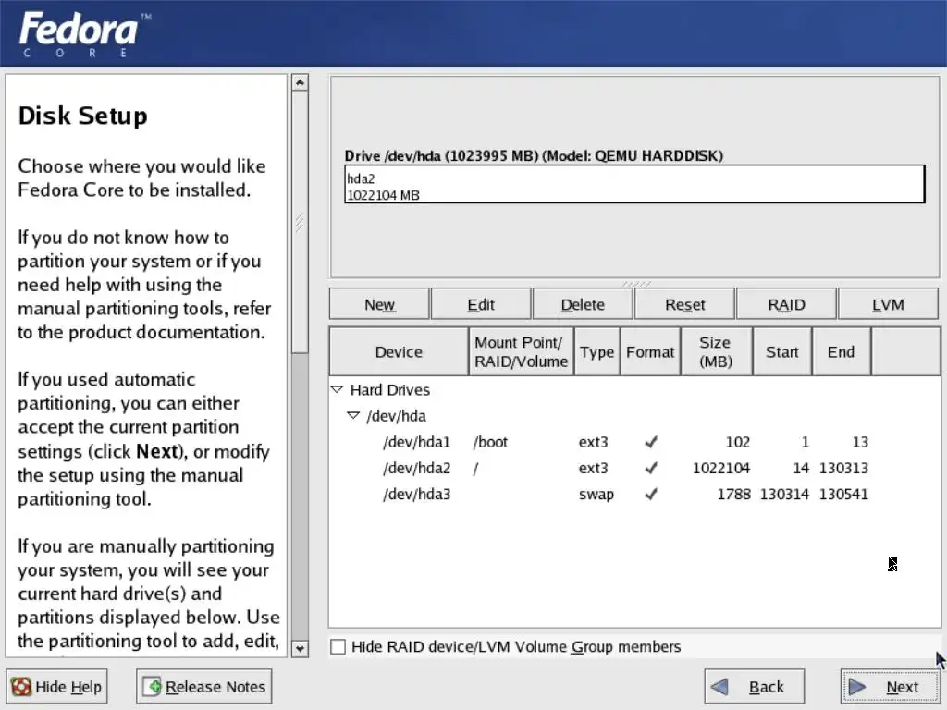The width and height of the screenshot is (947, 710).
Task: Click the /boot mount point cell
Action: point(490,442)
